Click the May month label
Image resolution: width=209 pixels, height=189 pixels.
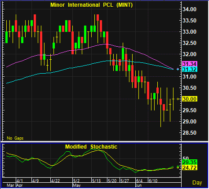tap(77, 185)
